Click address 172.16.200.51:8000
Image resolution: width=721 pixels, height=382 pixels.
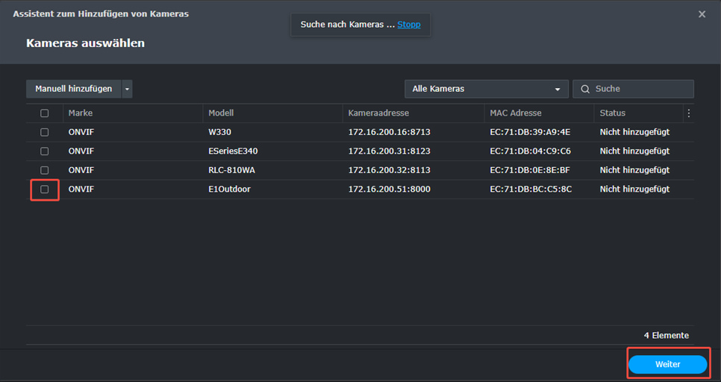390,190
